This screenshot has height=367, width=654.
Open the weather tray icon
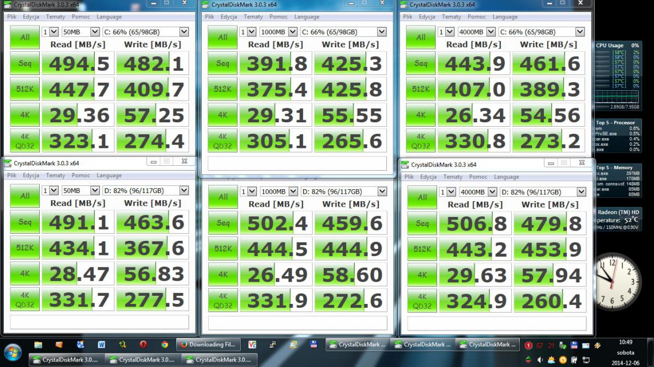(552, 359)
